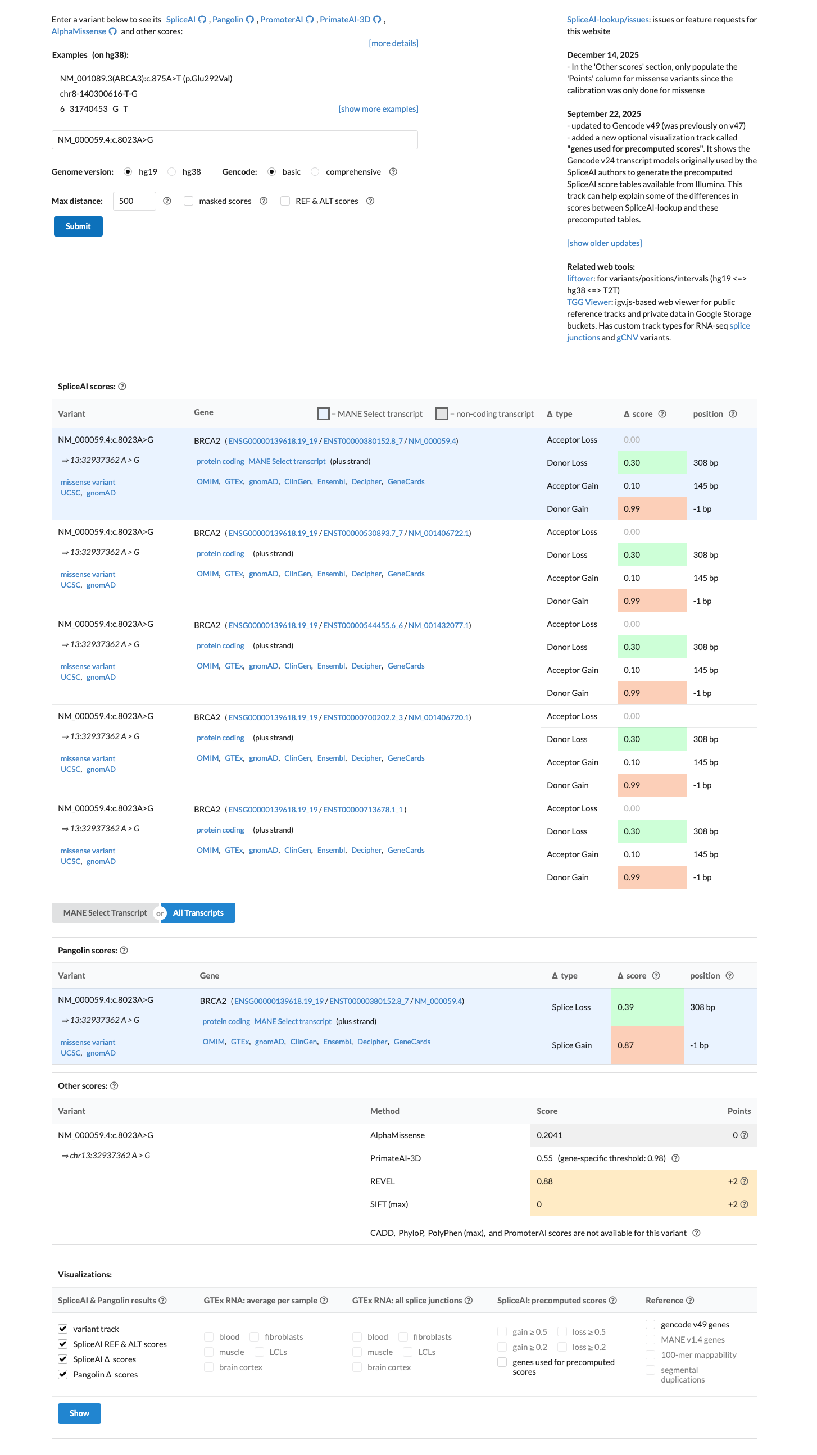Select example chr8-140300616-T-G
The height and width of the screenshot is (1455, 817).
tap(99, 94)
